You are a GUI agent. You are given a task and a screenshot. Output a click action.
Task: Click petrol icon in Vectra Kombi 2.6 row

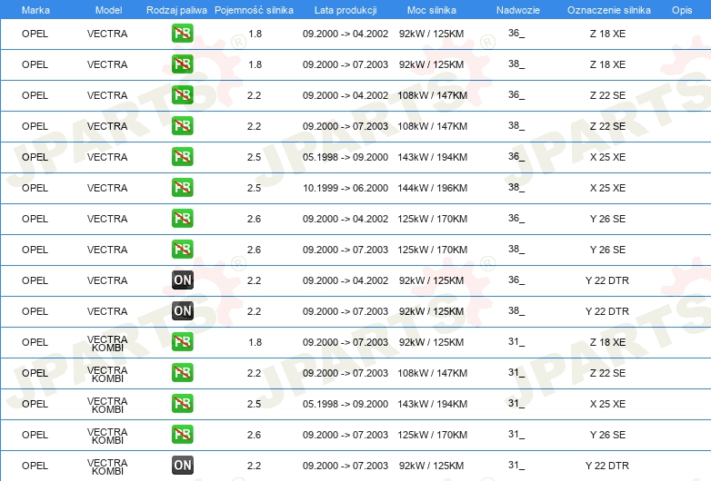pyautogui.click(x=182, y=434)
